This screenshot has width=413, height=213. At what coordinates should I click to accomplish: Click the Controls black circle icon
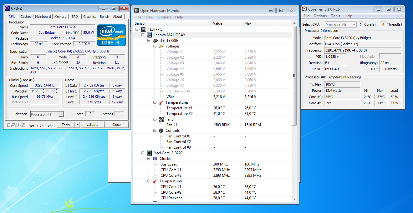pyautogui.click(x=161, y=131)
